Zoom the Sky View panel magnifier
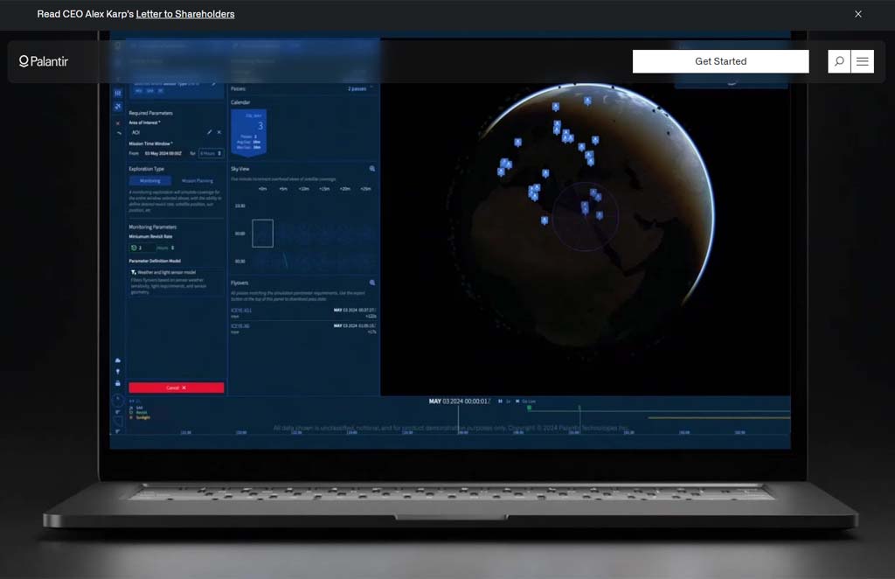Viewport: 895px width, 579px height. pos(372,168)
